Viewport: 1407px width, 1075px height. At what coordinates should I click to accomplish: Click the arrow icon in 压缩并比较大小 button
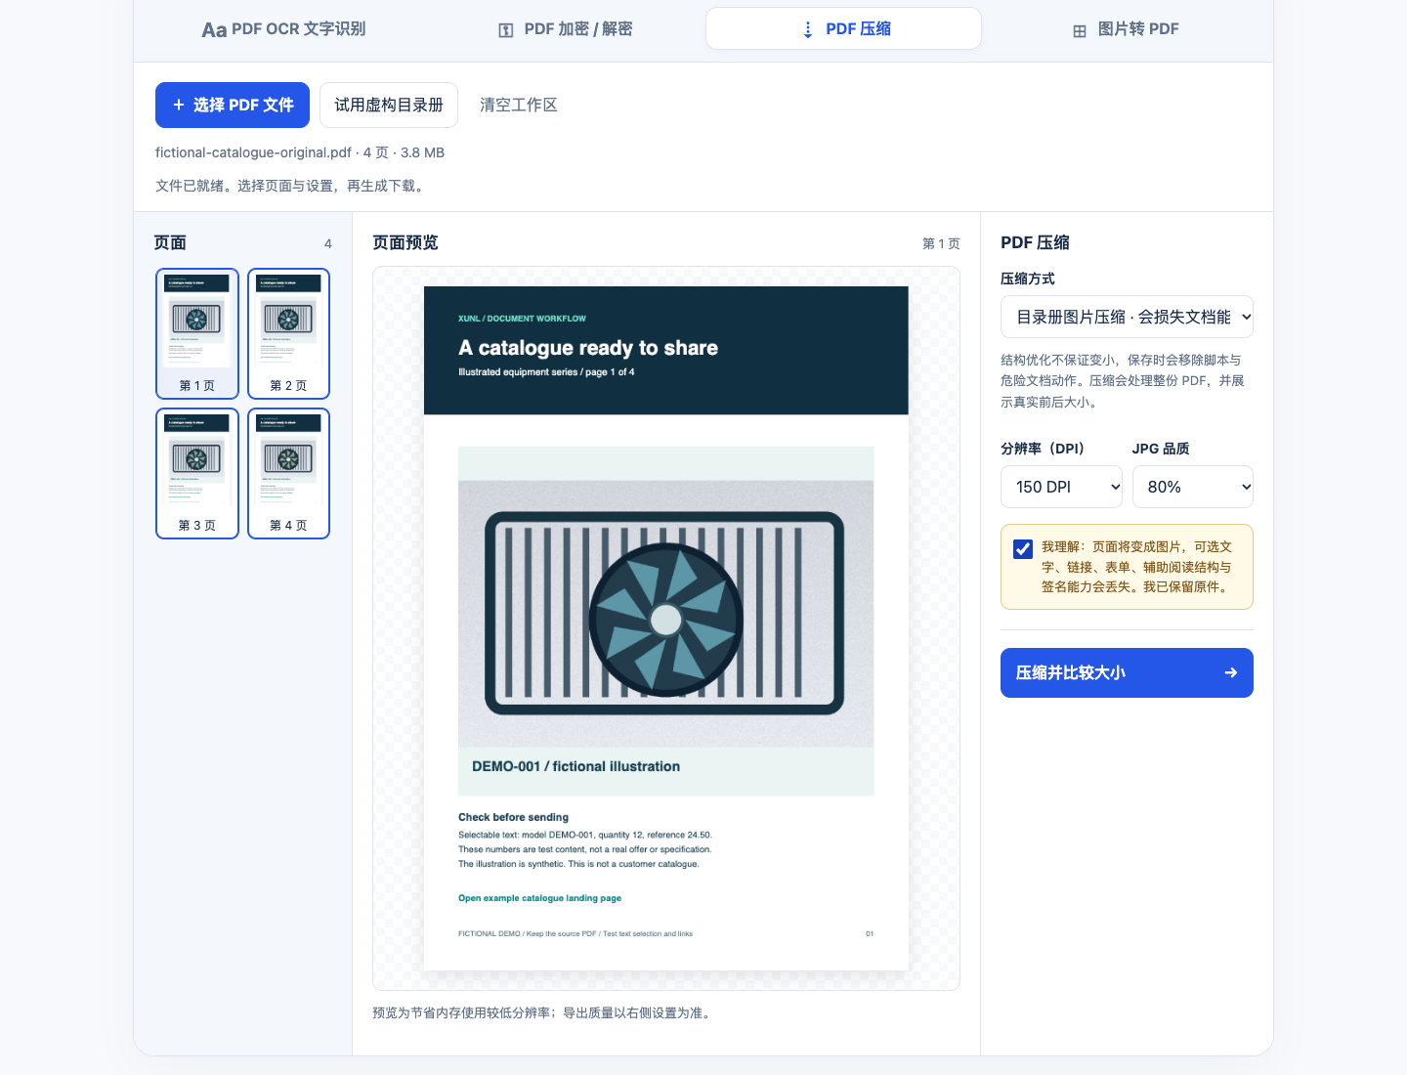click(1231, 672)
